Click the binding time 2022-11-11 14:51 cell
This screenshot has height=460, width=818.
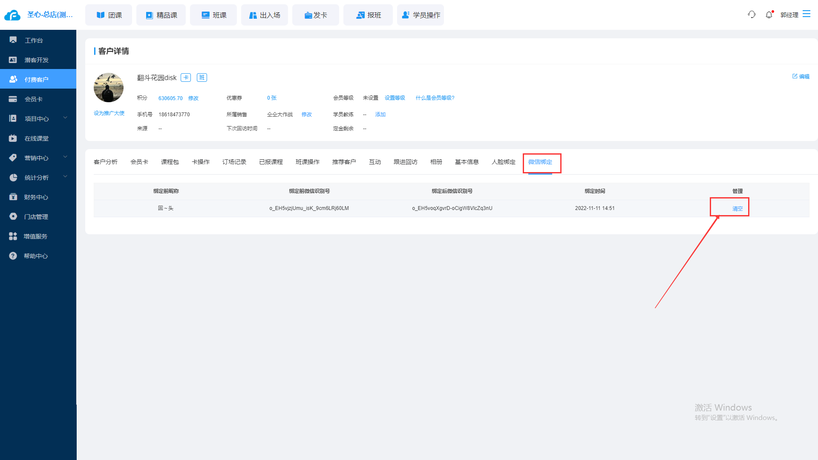595,208
